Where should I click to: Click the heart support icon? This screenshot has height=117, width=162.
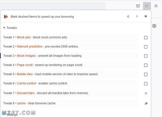coord(146,16)
